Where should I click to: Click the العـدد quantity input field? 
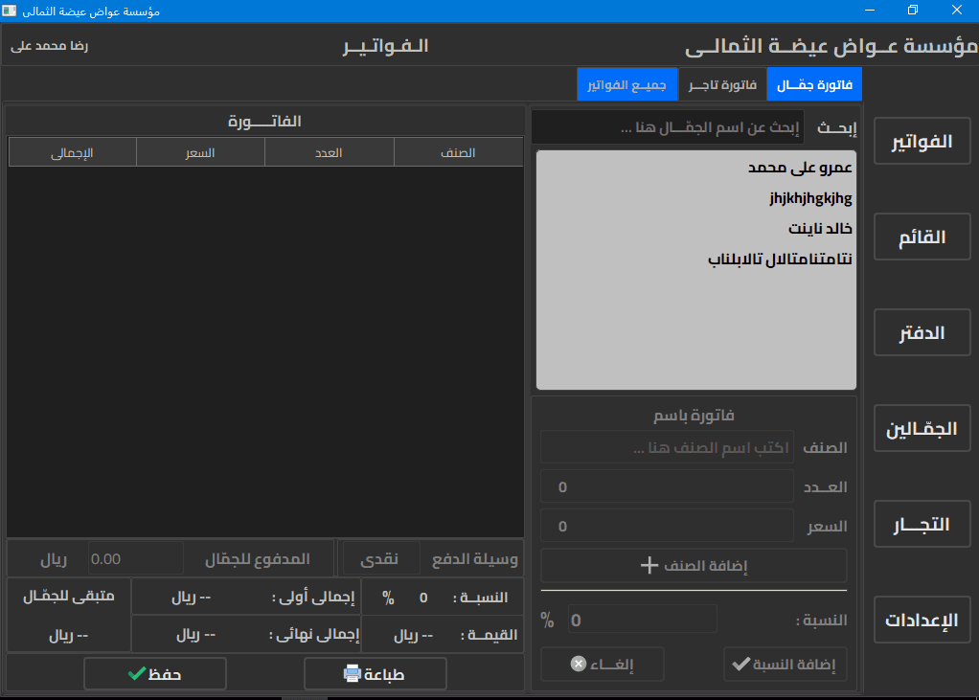tap(667, 486)
